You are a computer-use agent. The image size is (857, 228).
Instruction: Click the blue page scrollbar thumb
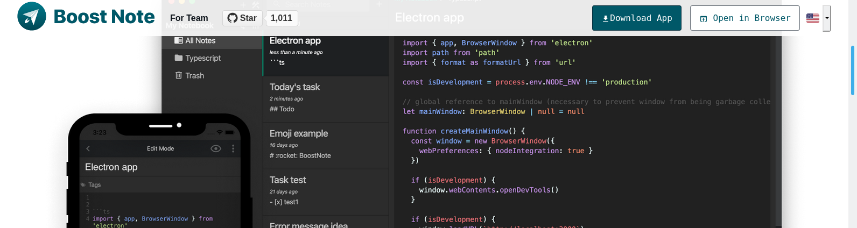[853, 70]
